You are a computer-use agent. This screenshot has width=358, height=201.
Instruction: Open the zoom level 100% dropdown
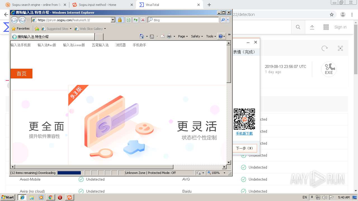(x=224, y=173)
